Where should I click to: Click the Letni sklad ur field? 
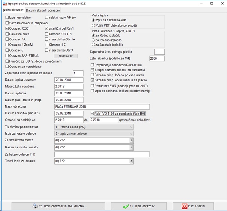(157, 58)
